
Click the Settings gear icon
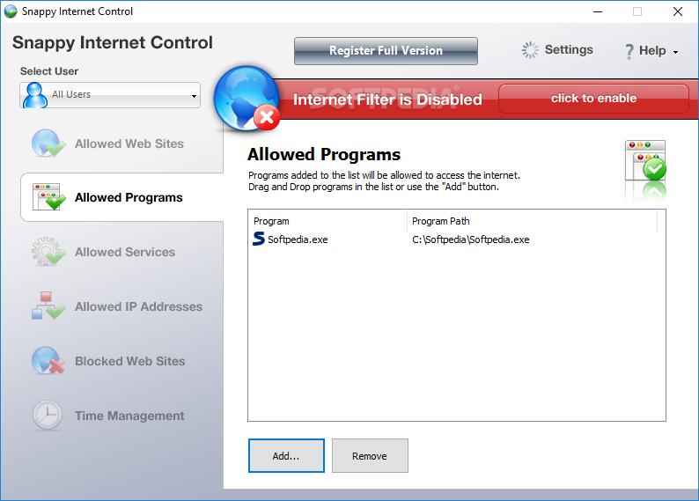pos(530,50)
